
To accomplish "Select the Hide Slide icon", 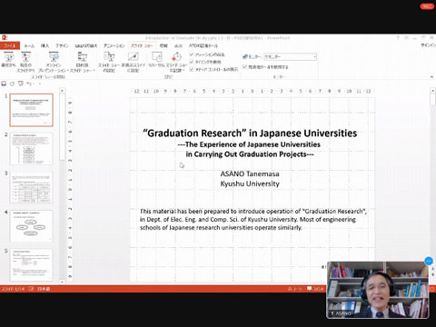I will (x=134, y=62).
